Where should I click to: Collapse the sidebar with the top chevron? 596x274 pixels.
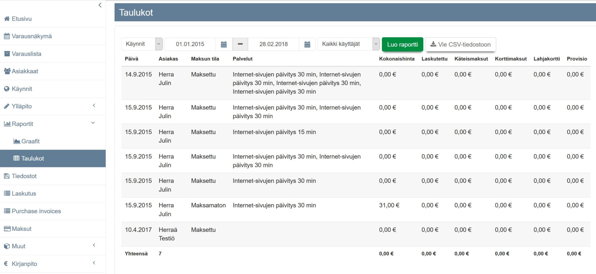pyautogui.click(x=100, y=5)
